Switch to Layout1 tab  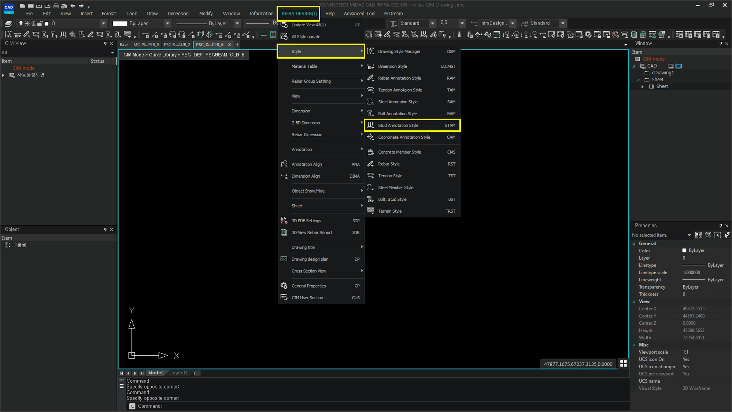point(178,373)
